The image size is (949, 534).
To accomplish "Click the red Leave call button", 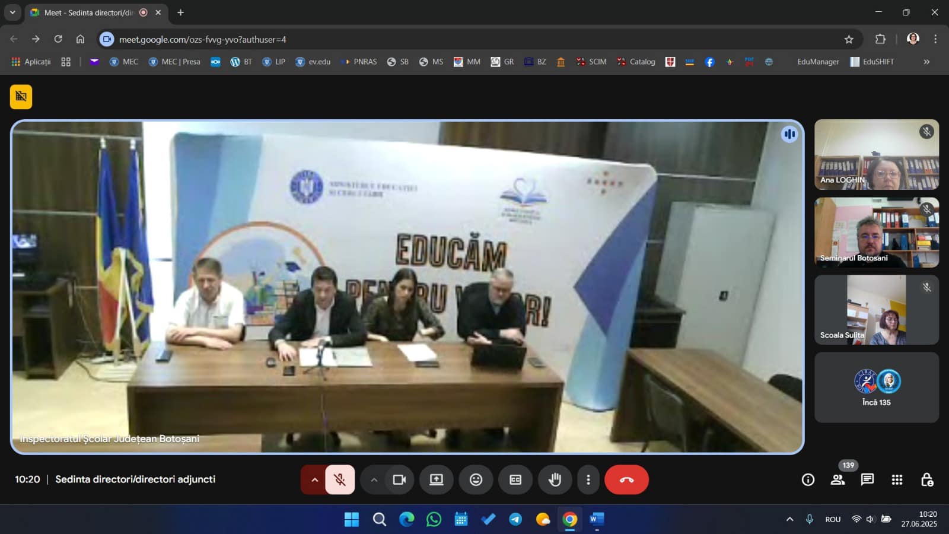I will (x=626, y=479).
